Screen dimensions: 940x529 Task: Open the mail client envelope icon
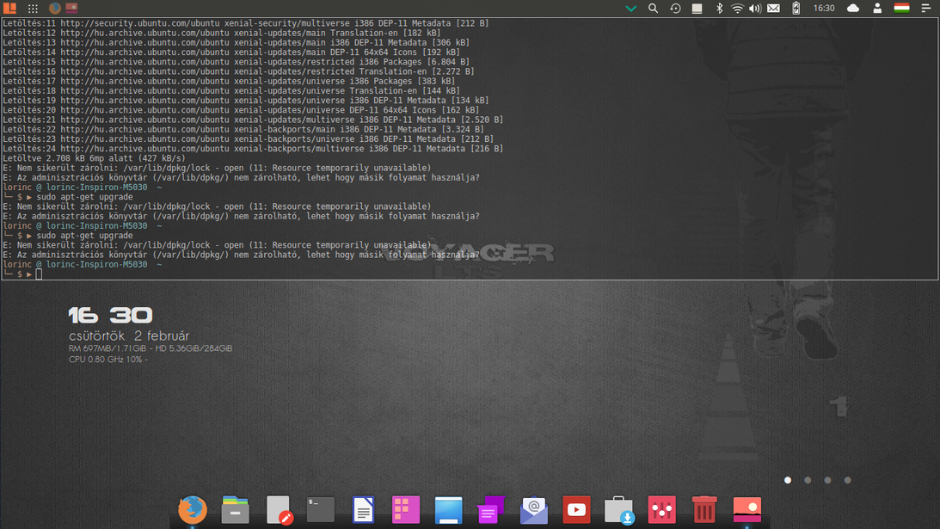pos(533,510)
